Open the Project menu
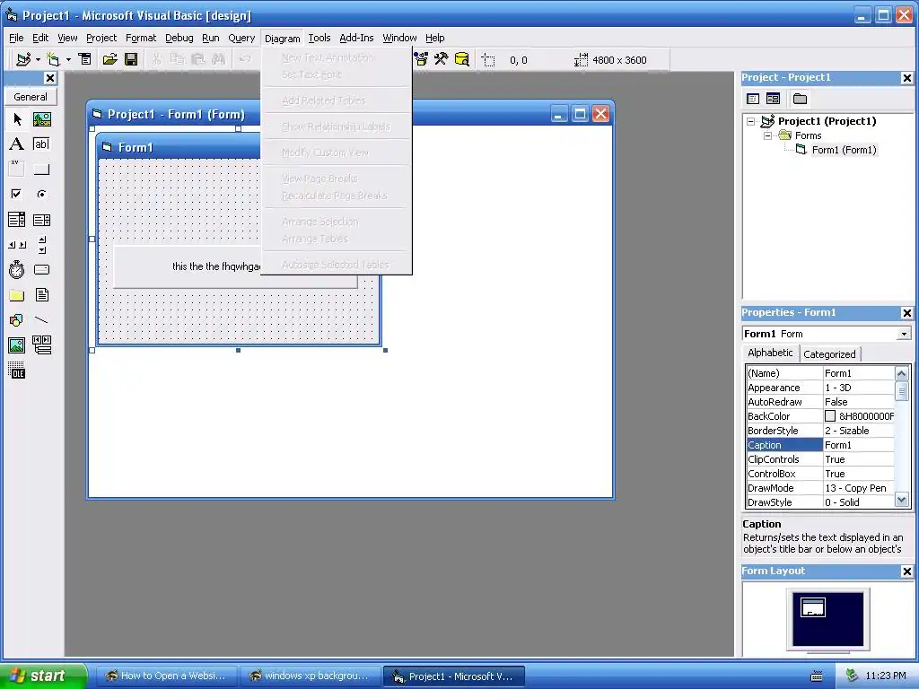The height and width of the screenshot is (689, 919). pyautogui.click(x=101, y=38)
